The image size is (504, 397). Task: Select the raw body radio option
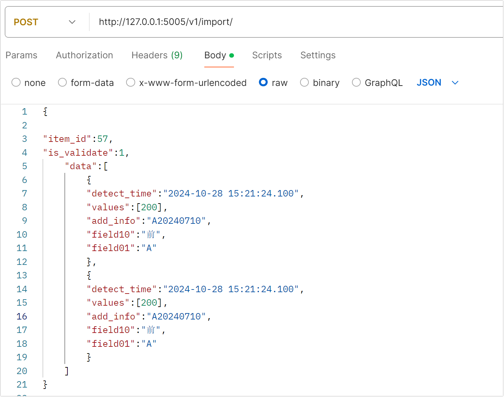pyautogui.click(x=263, y=83)
